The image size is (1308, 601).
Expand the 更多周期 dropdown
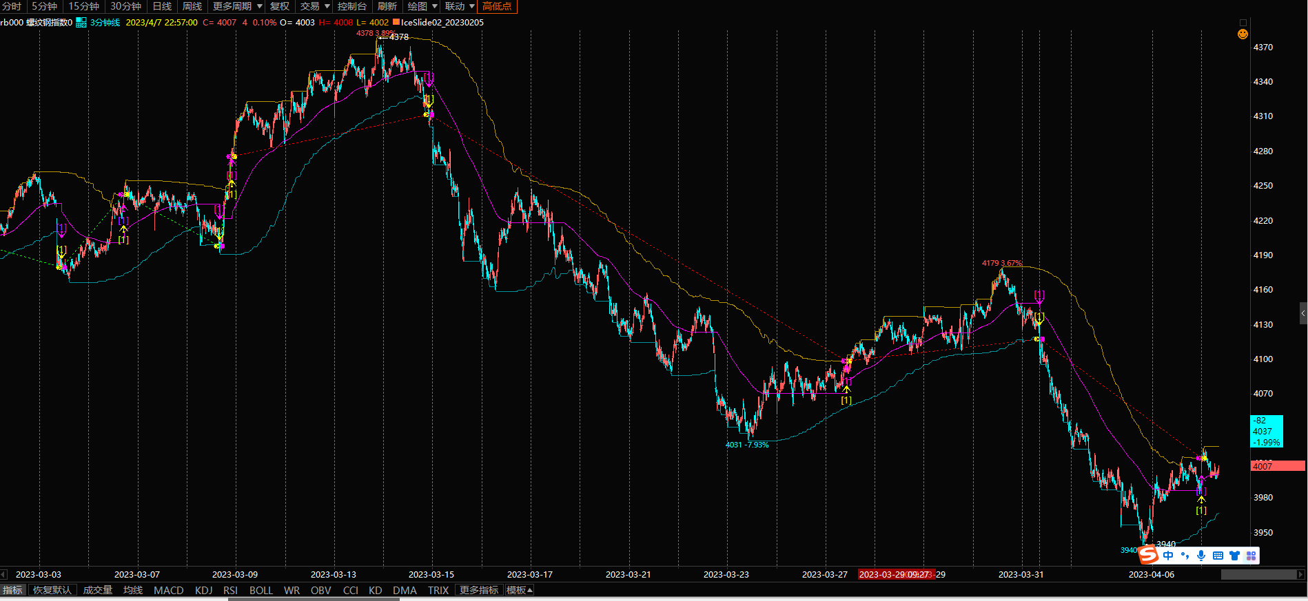point(238,6)
